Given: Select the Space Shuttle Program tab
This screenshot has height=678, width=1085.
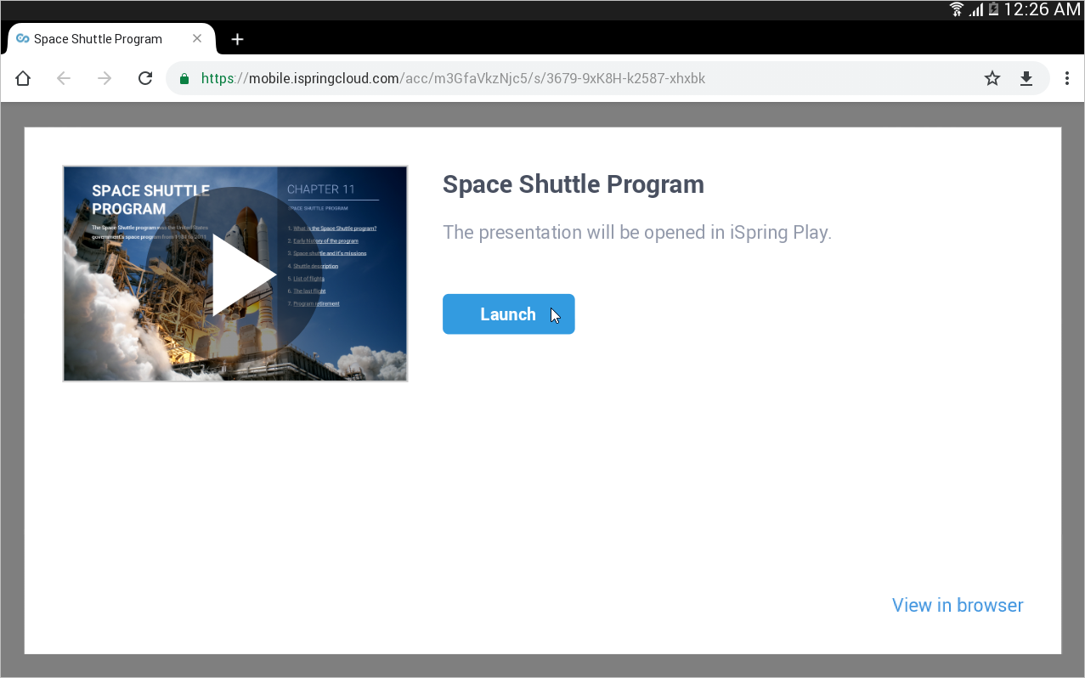Looking at the screenshot, I should point(110,39).
